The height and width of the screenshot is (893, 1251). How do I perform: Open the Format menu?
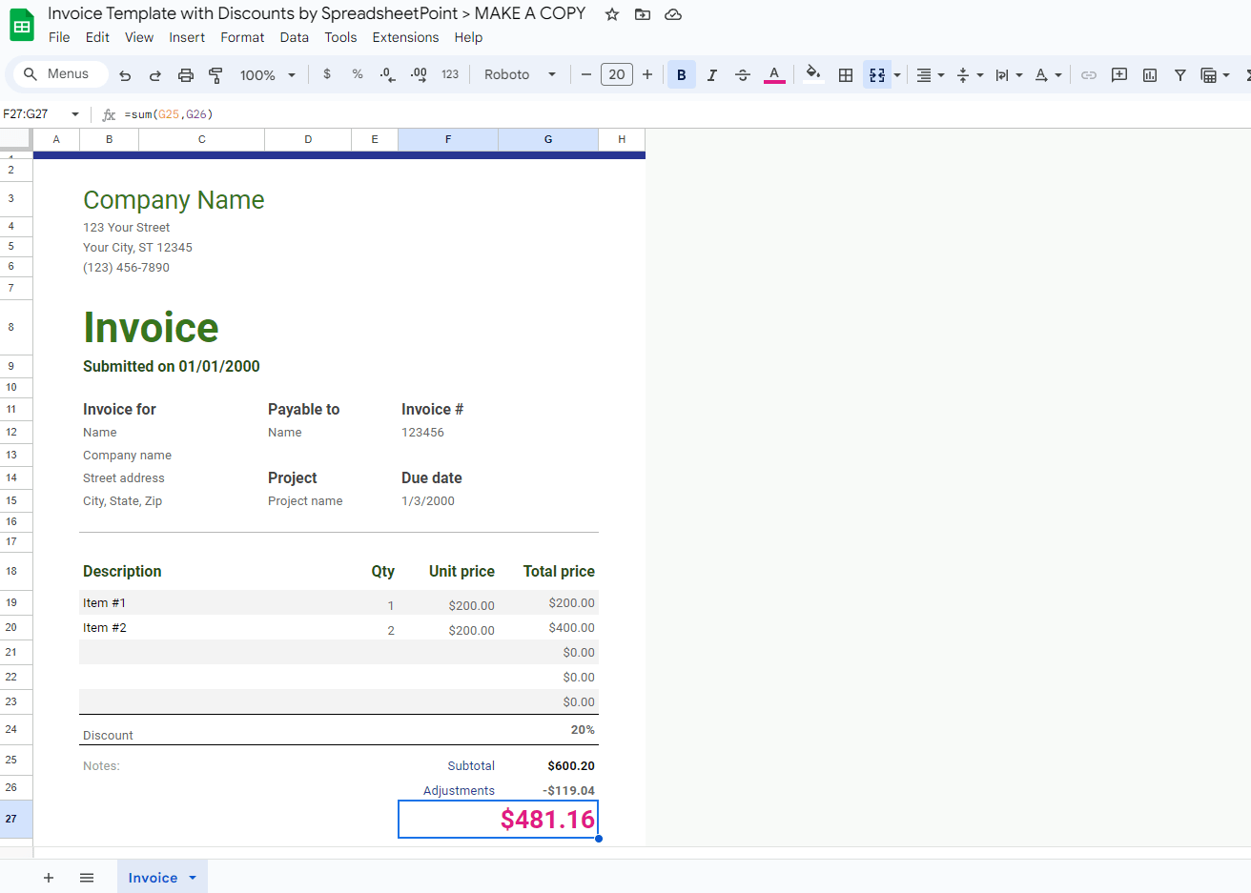tap(242, 37)
